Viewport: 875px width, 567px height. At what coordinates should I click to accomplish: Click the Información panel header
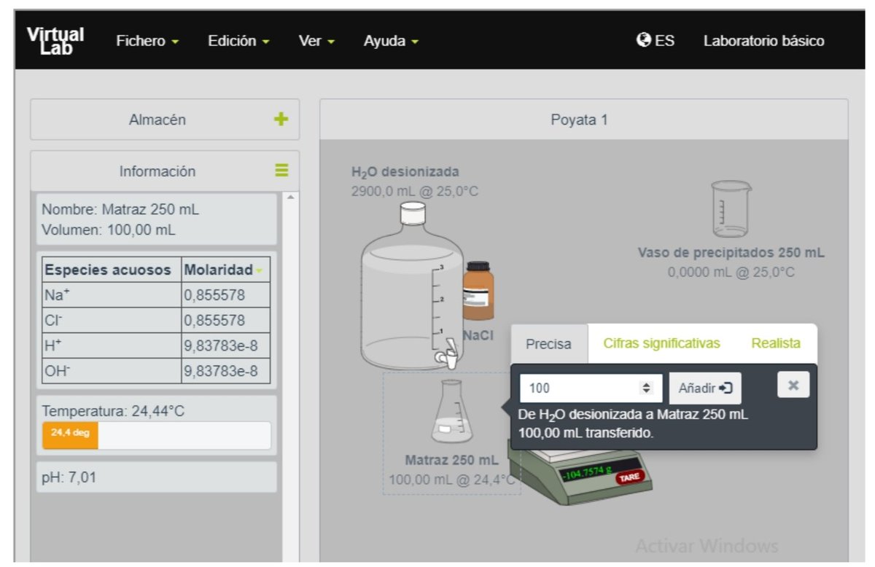point(165,171)
